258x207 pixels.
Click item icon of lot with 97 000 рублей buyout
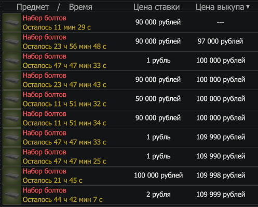click(x=12, y=42)
